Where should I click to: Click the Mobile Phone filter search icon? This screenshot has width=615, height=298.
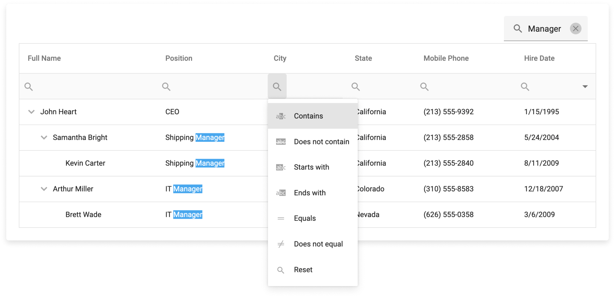point(425,87)
